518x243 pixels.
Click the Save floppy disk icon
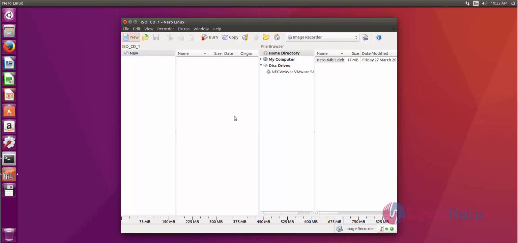(x=156, y=37)
